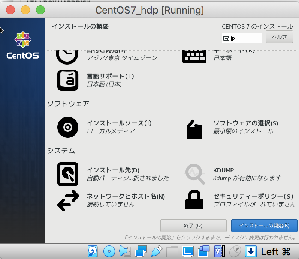Open インストール先(D) settings
299x259 pixels.
click(x=113, y=170)
